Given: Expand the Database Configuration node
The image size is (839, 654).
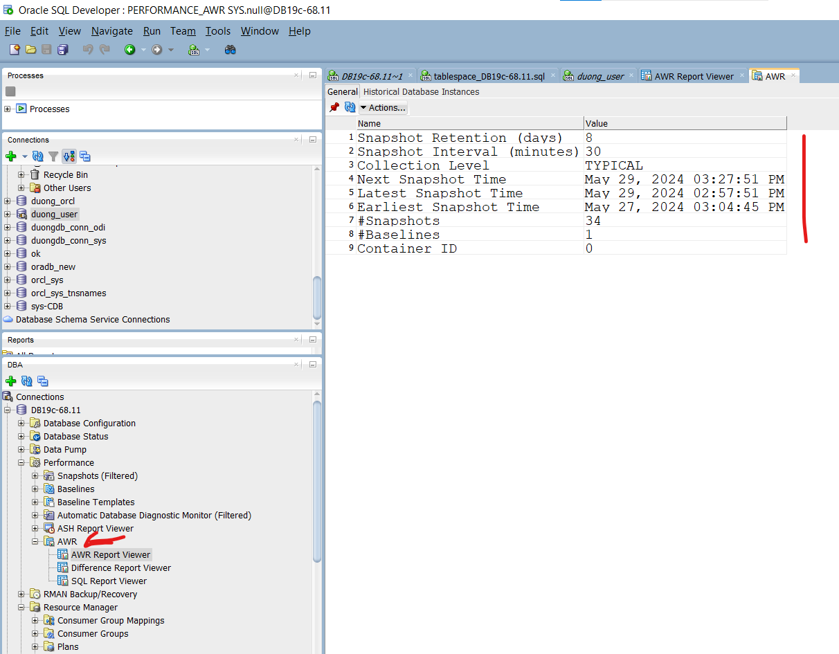Looking at the screenshot, I should click(21, 424).
